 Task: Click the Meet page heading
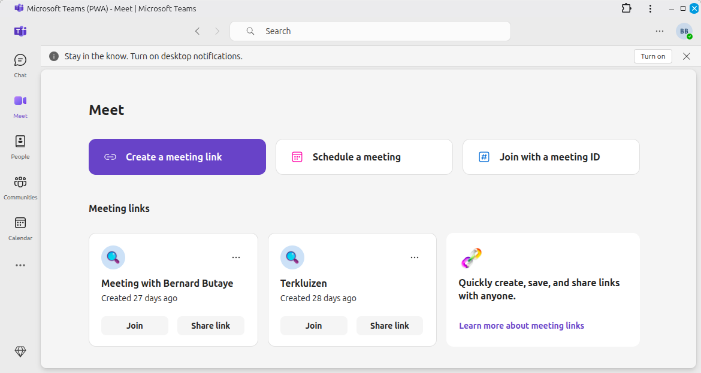pos(107,110)
